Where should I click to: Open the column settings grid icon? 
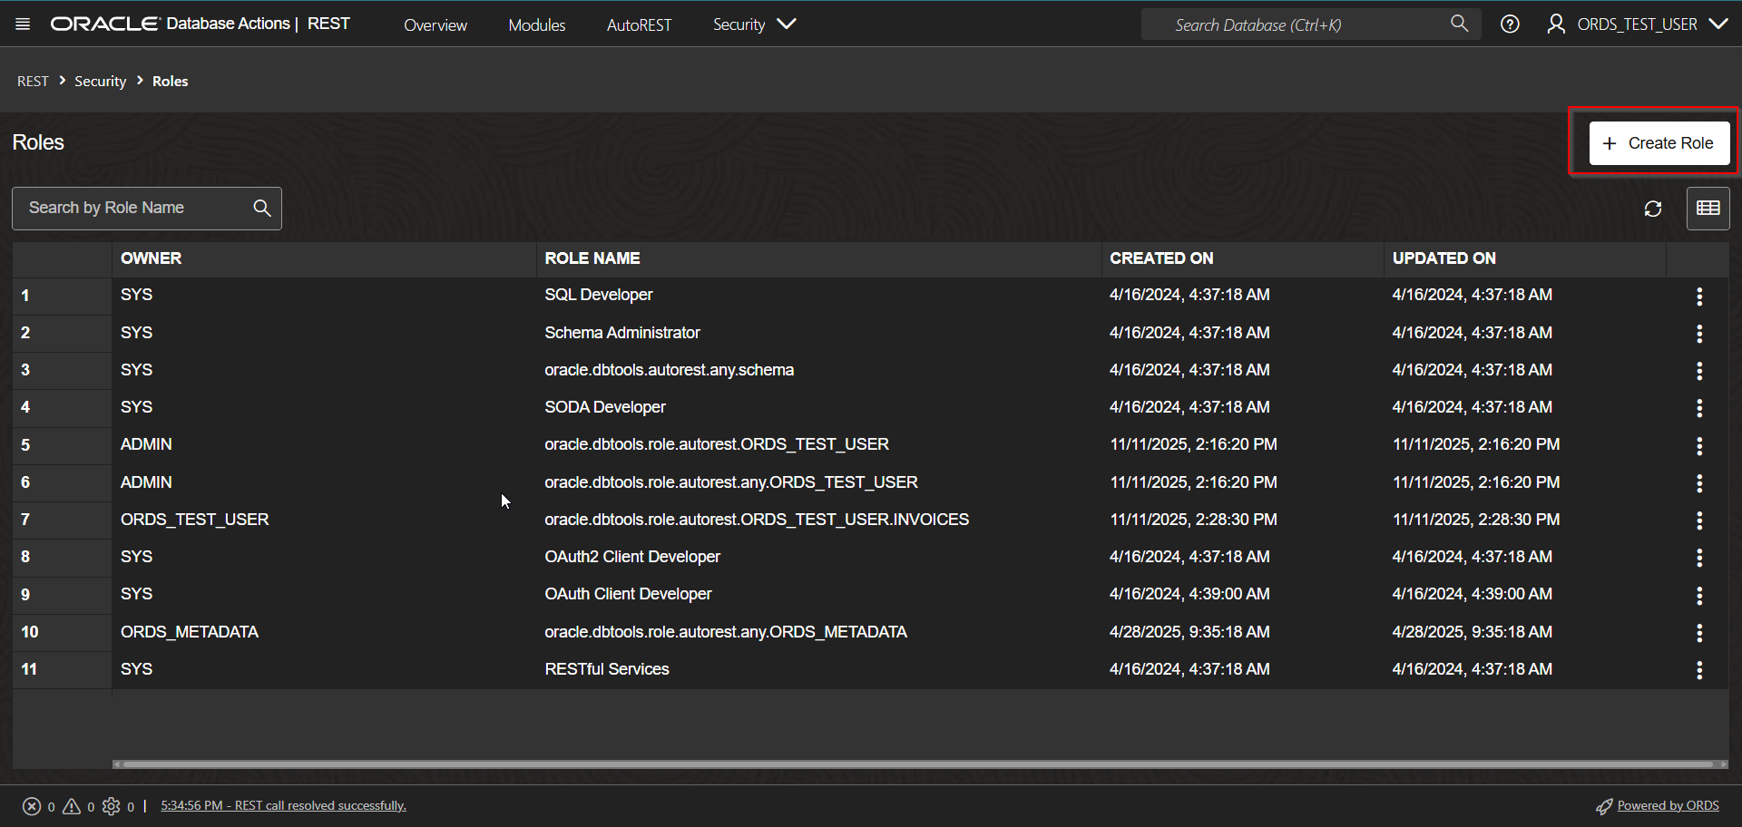tap(1708, 209)
